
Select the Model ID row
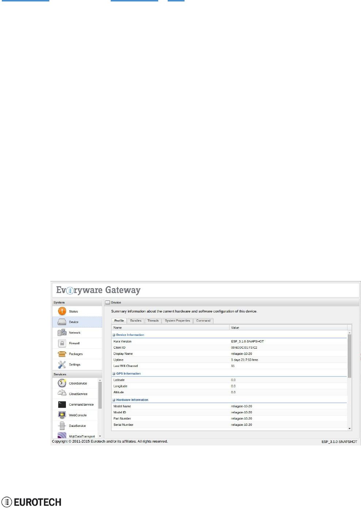coord(229,412)
